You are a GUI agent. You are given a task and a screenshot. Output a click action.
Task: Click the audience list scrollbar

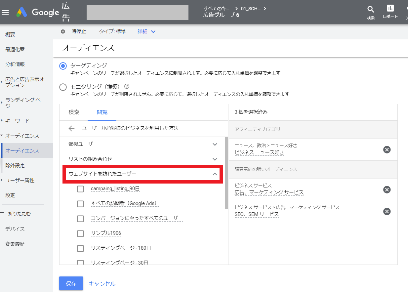pyautogui.click(x=226, y=172)
